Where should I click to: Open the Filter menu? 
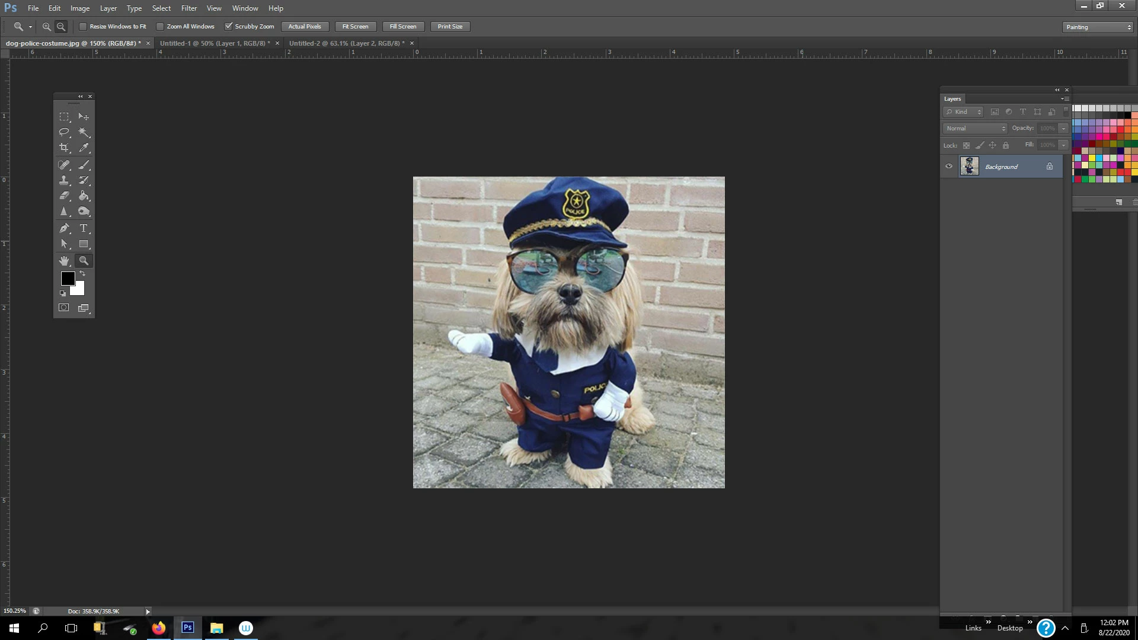pyautogui.click(x=188, y=8)
